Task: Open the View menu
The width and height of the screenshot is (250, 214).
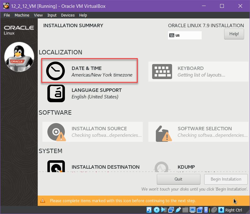Action: tap(38, 15)
